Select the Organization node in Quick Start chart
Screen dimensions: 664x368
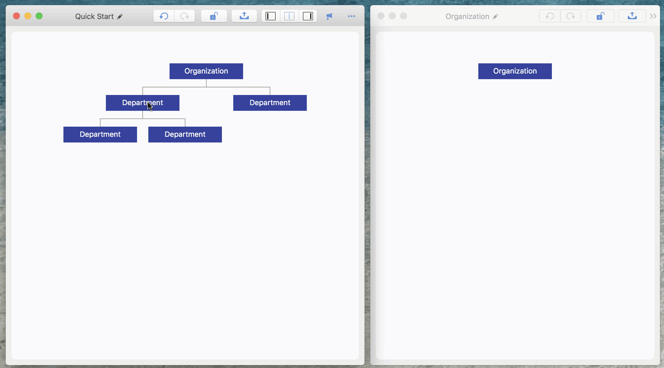[x=206, y=71]
